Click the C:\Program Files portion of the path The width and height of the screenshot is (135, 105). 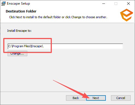[x=19, y=46]
